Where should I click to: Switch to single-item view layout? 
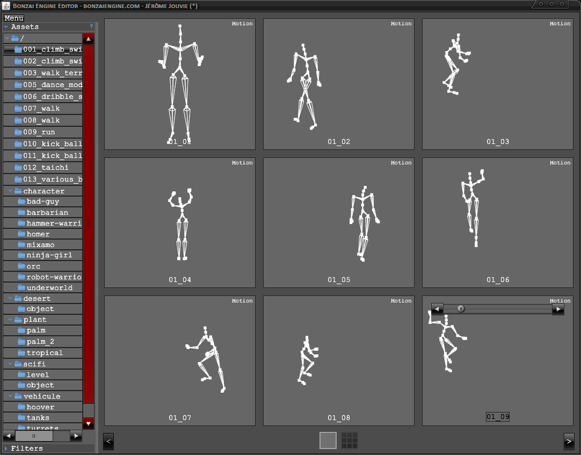(x=328, y=440)
